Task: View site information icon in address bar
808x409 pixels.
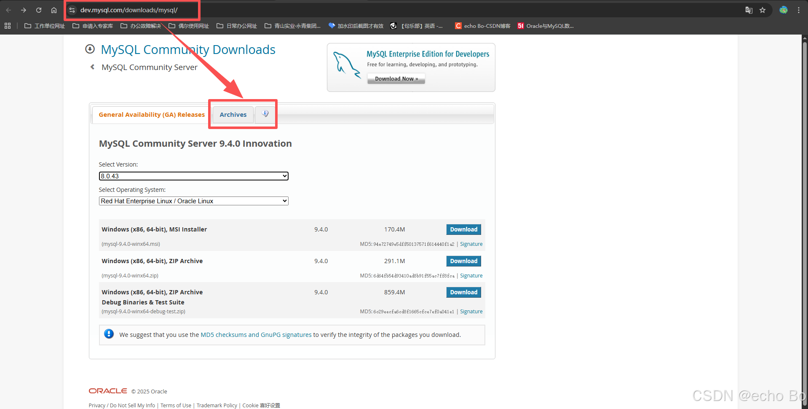Action: click(x=72, y=10)
